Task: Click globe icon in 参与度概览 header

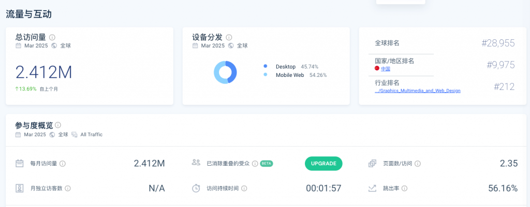Action: coord(52,135)
